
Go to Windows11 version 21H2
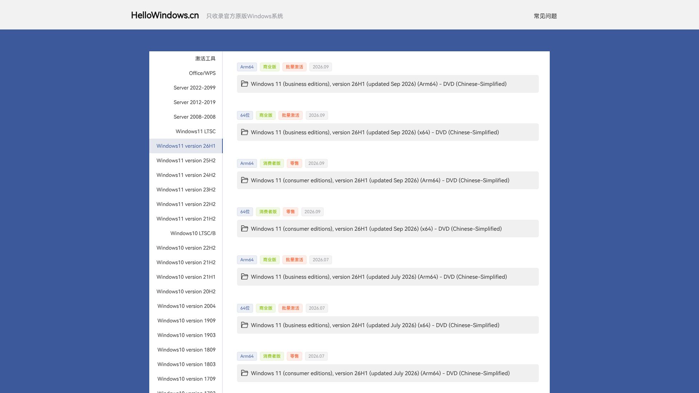[186, 219]
